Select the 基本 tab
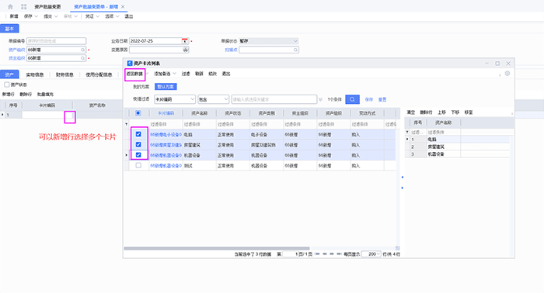The width and height of the screenshot is (544, 293). click(x=9, y=29)
